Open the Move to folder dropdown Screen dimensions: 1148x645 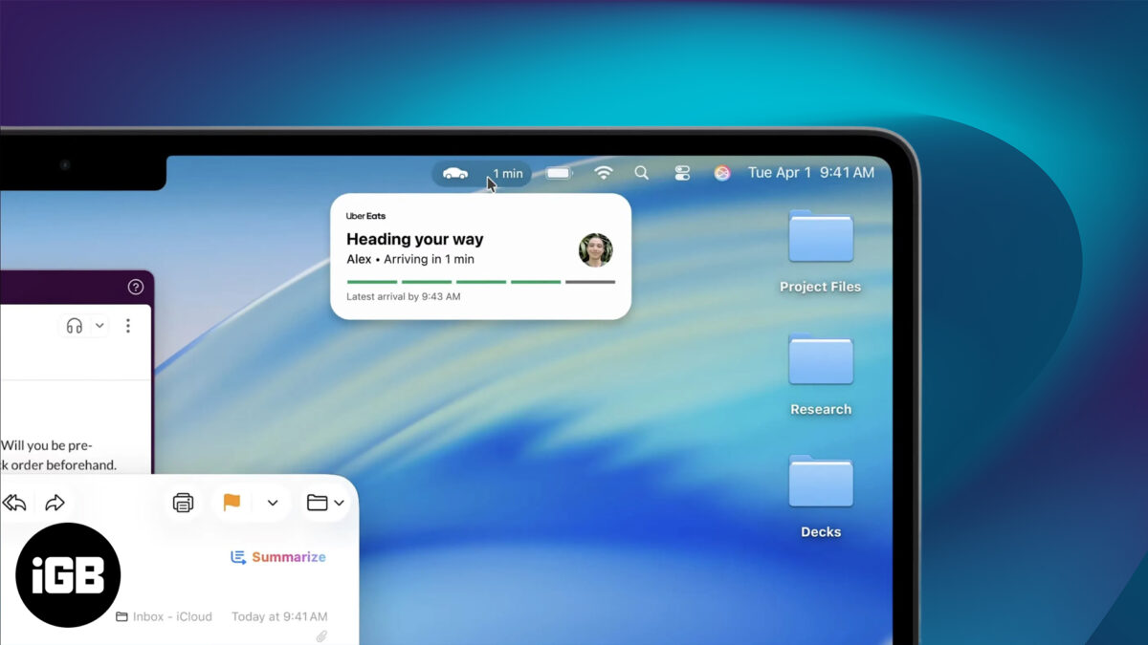pos(325,503)
